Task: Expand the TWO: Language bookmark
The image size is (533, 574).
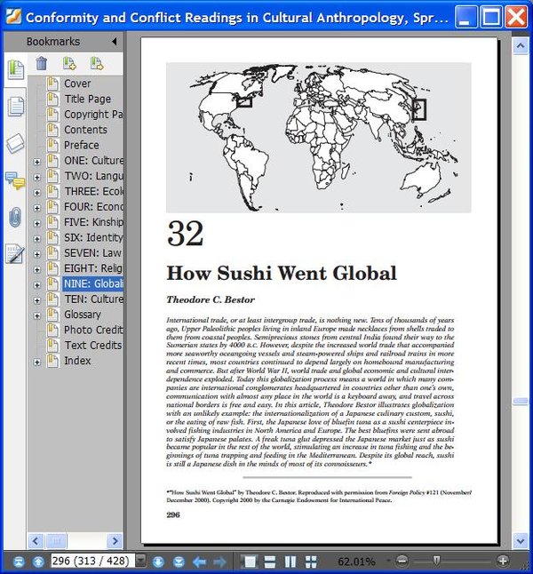Action: (x=37, y=177)
